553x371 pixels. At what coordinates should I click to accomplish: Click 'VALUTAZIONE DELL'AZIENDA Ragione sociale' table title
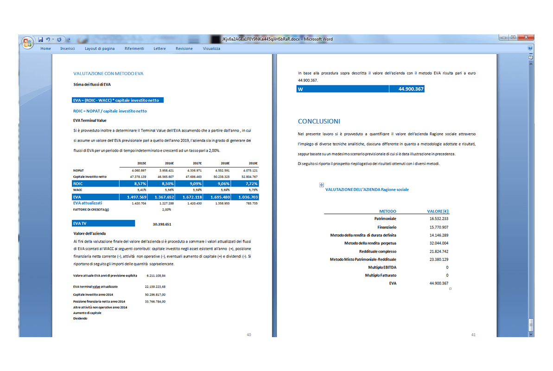point(367,190)
